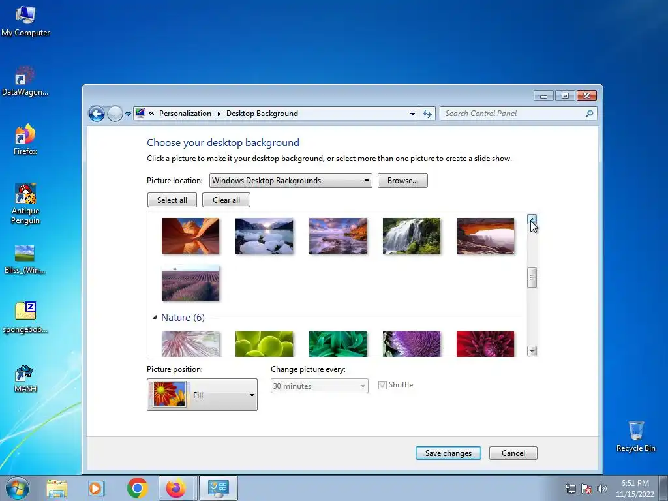Select the red rock arch wallpaper

(x=485, y=236)
